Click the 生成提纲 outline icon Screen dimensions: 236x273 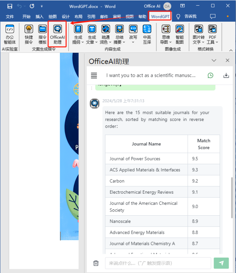click(78, 29)
